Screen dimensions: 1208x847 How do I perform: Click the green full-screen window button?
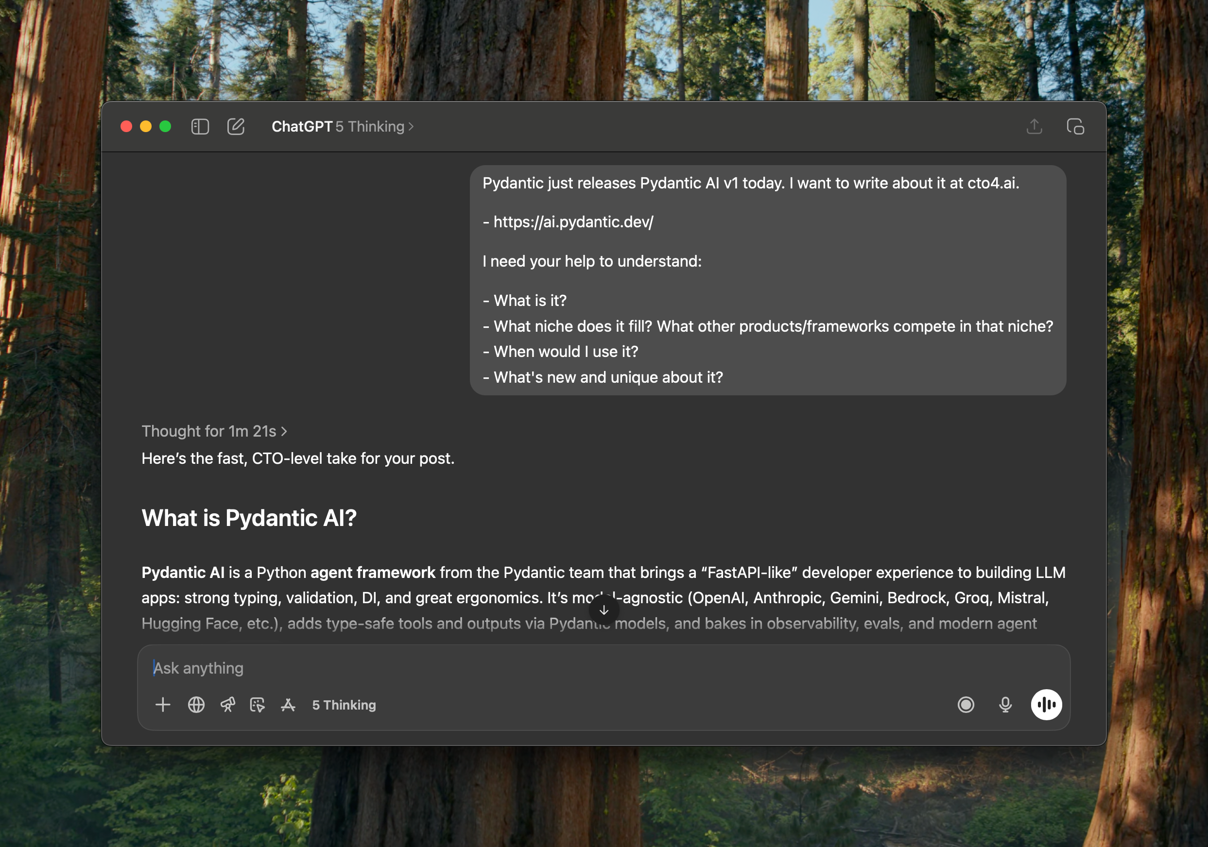pos(165,127)
